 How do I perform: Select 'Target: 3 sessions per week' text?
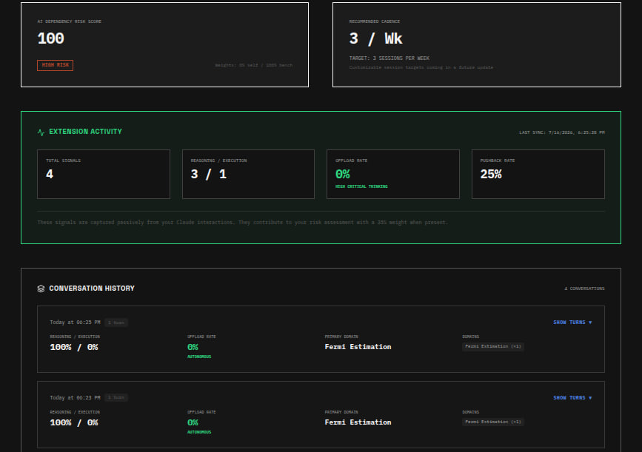[389, 58]
